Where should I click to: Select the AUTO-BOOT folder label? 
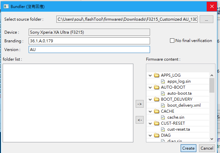[173, 87]
